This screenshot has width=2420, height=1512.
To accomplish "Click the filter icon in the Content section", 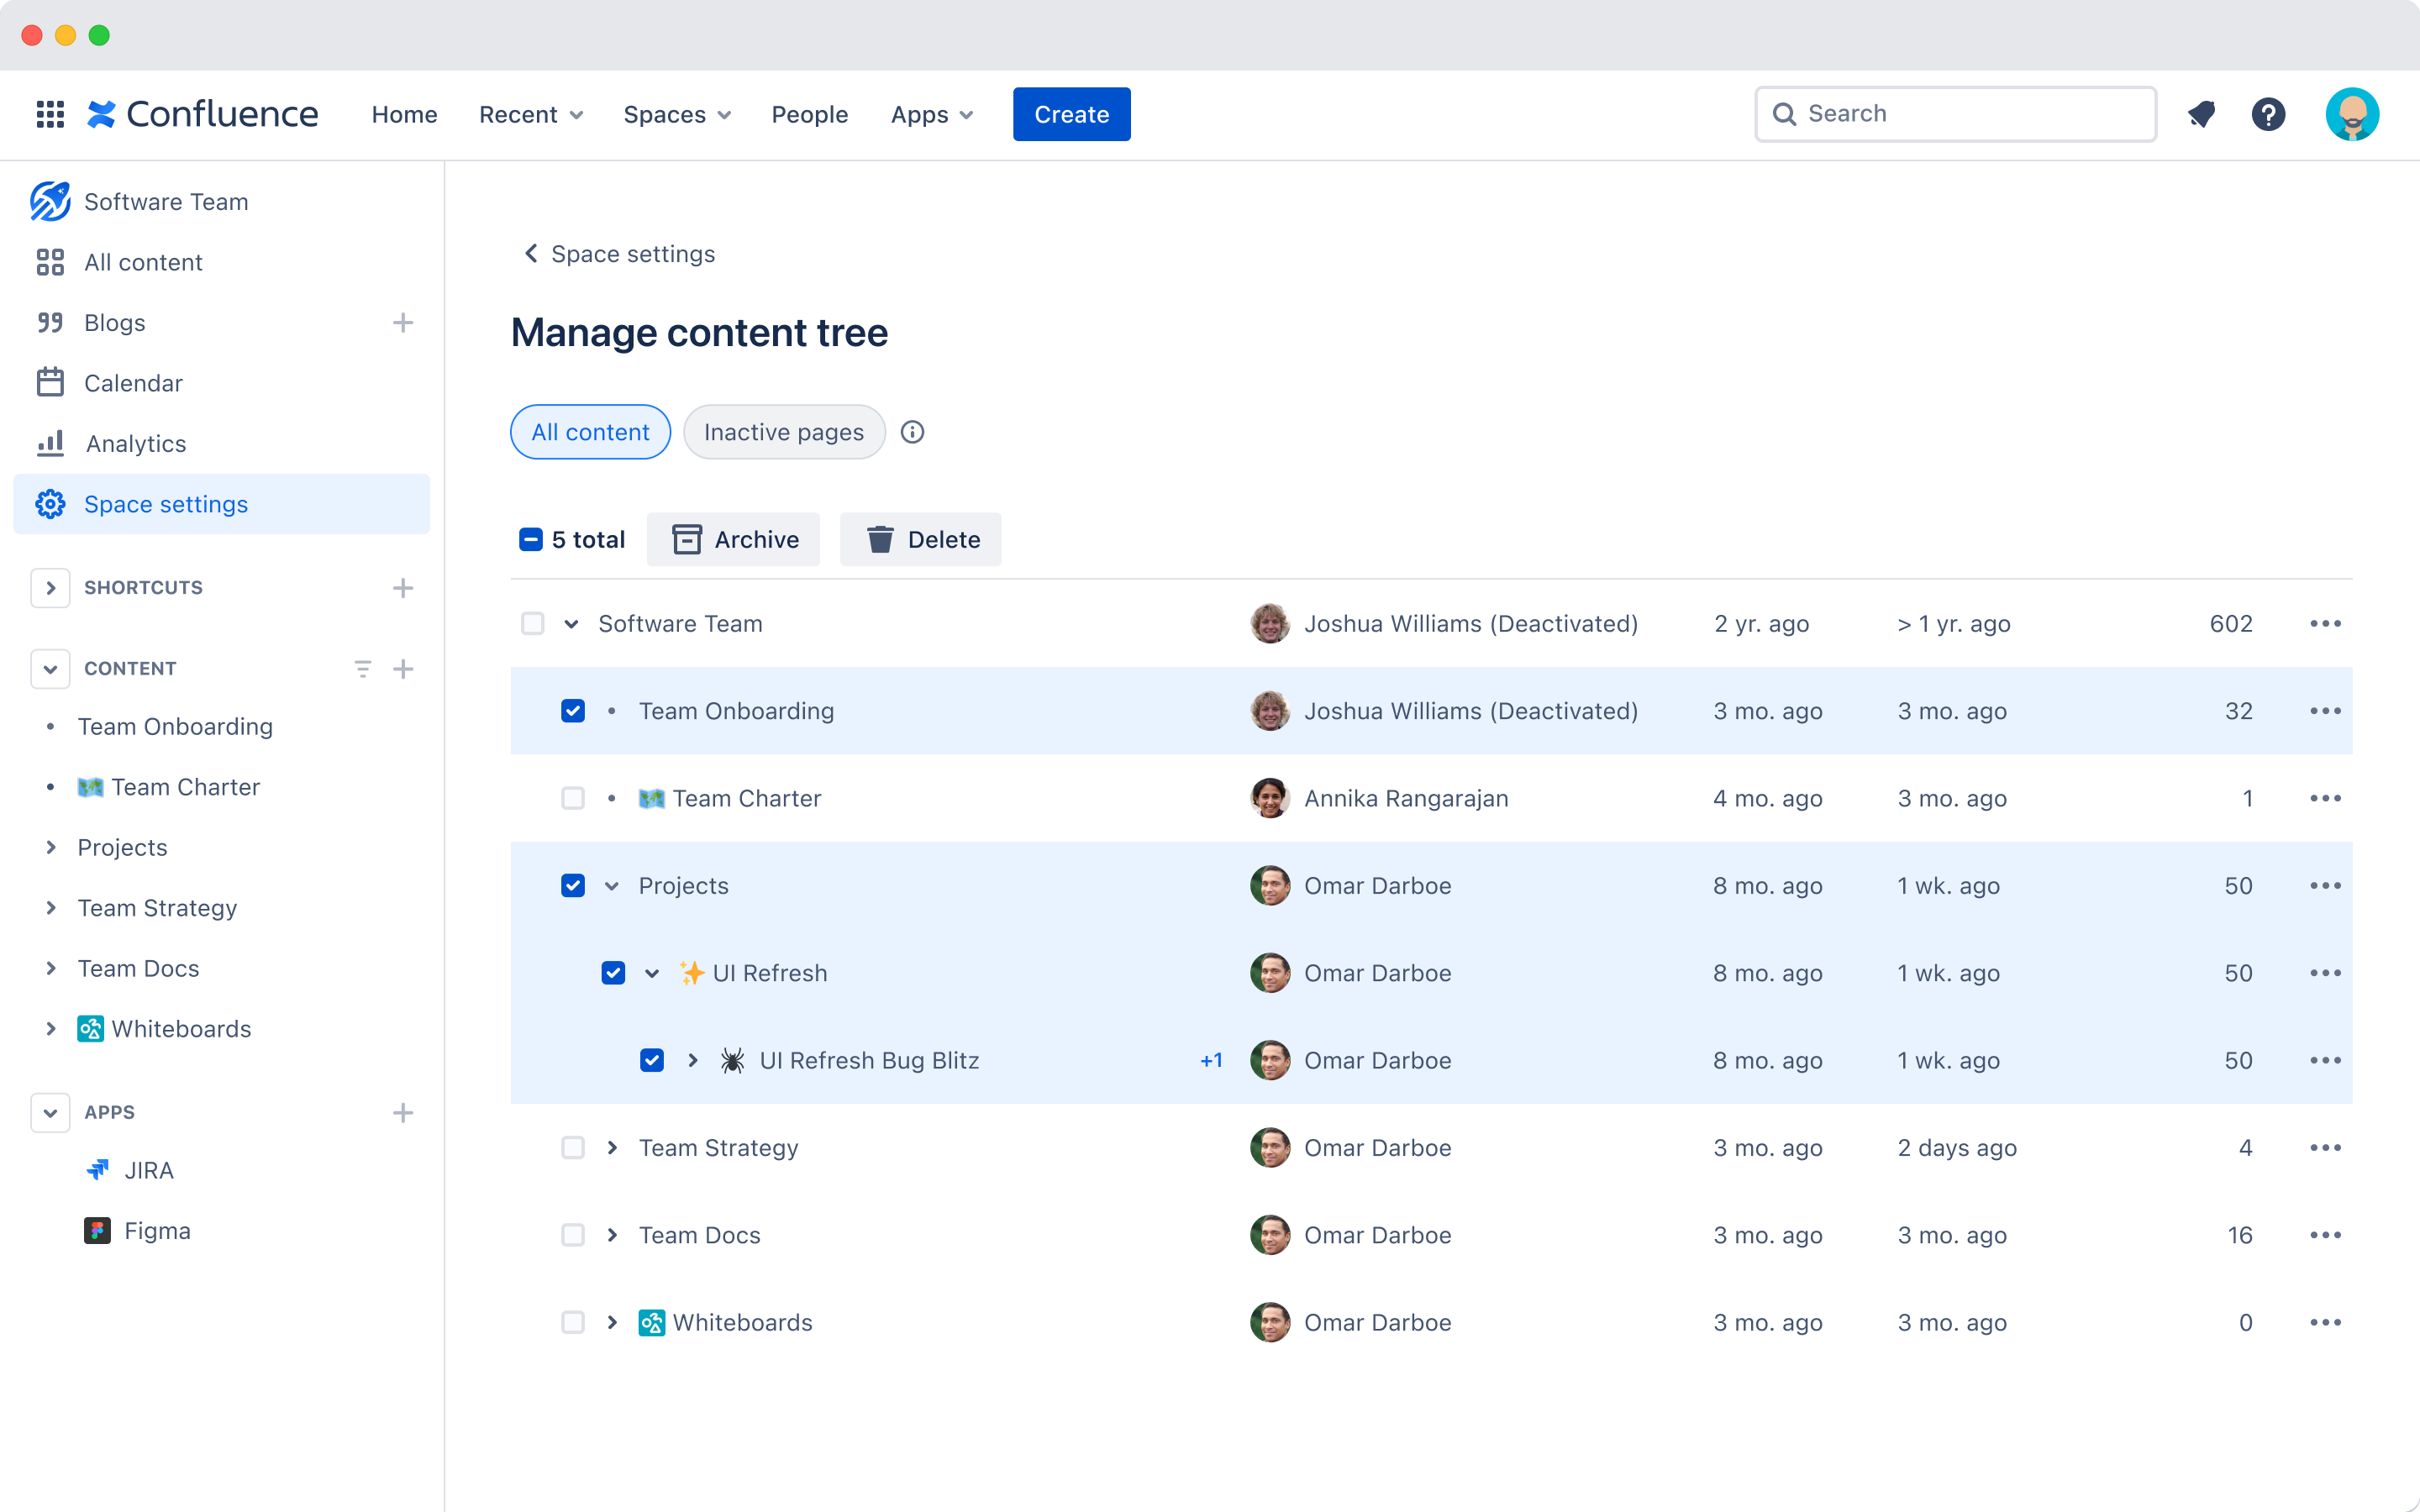I will [362, 668].
